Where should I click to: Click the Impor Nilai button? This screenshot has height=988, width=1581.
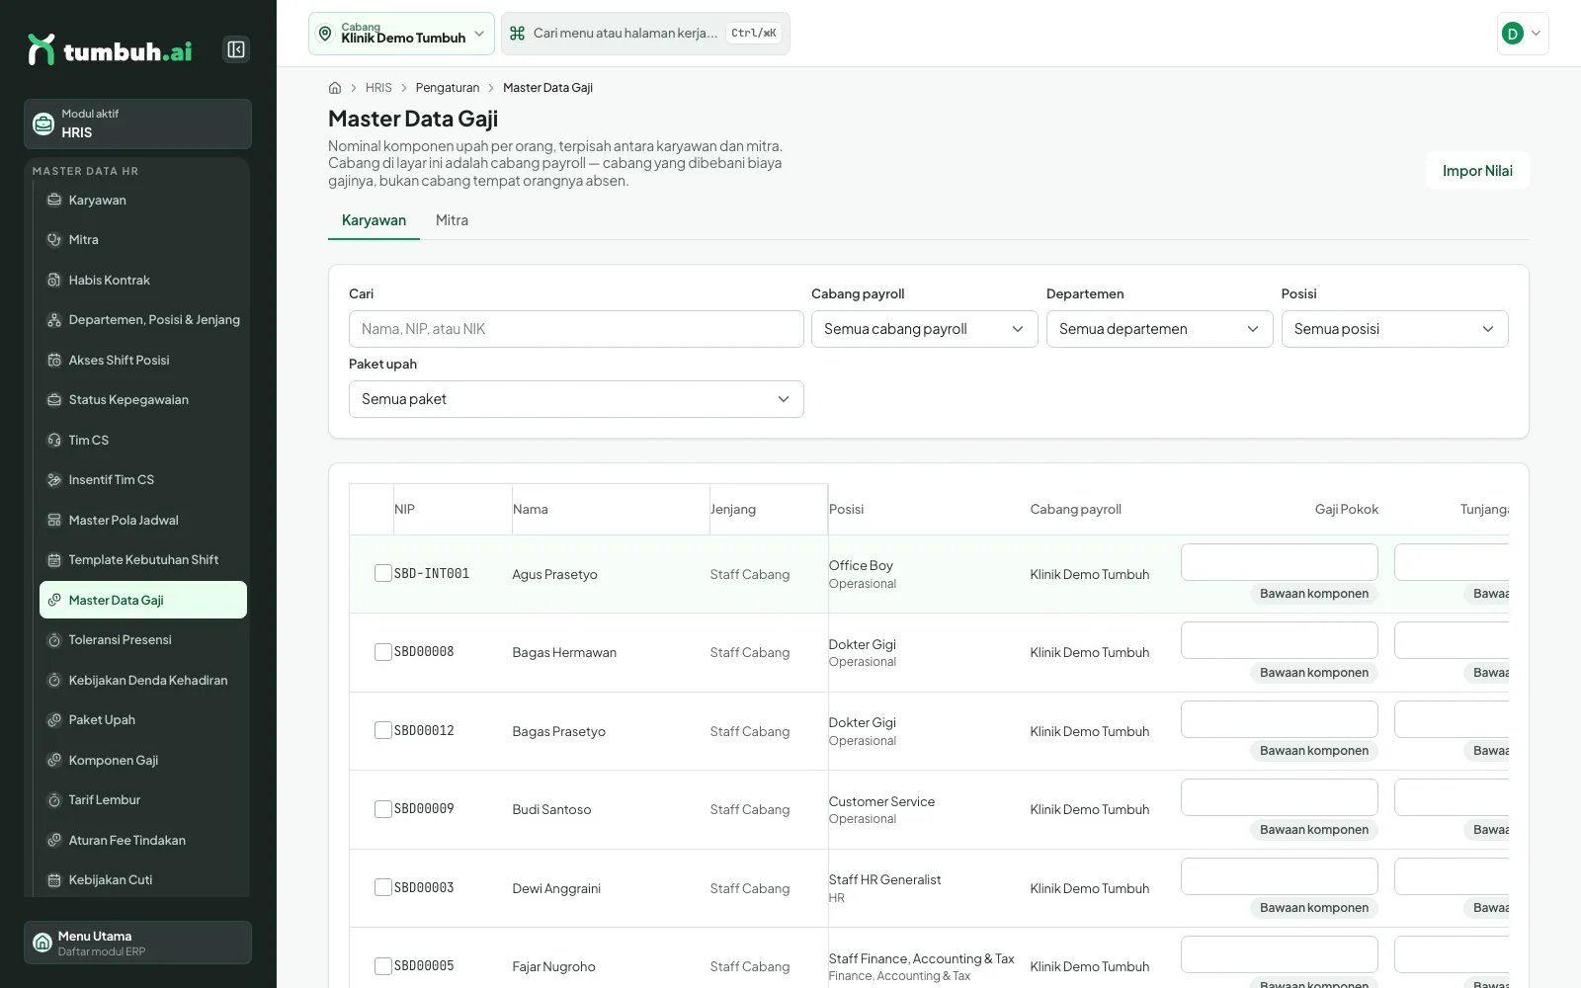point(1477,170)
